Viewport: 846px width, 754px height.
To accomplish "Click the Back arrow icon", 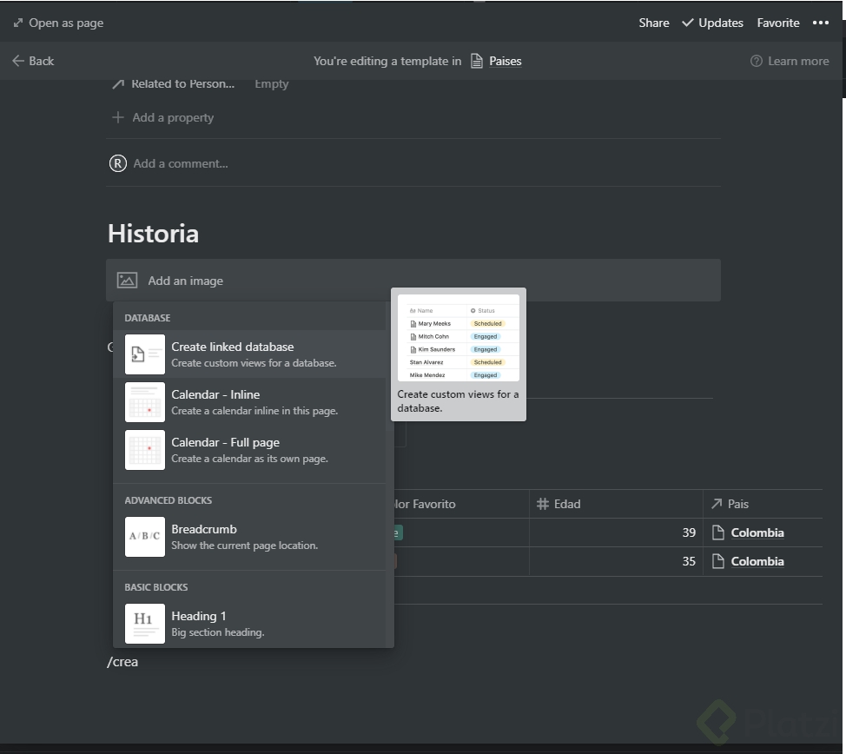I will [x=18, y=61].
